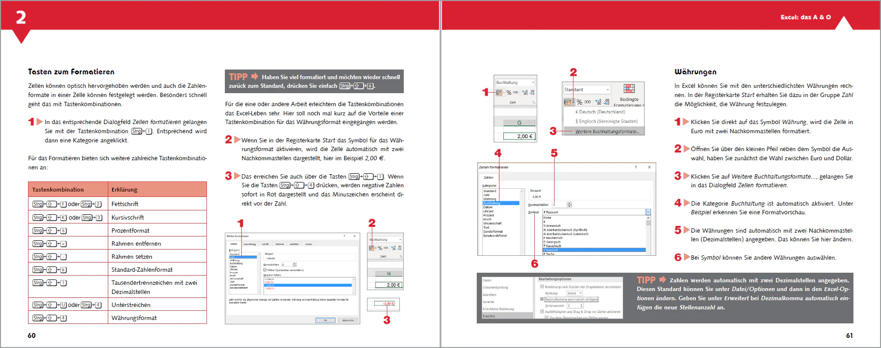Viewport: 881px width, 348px height.
Task: Select Erleichterte Bedienung in options sidebar
Action: [498, 309]
